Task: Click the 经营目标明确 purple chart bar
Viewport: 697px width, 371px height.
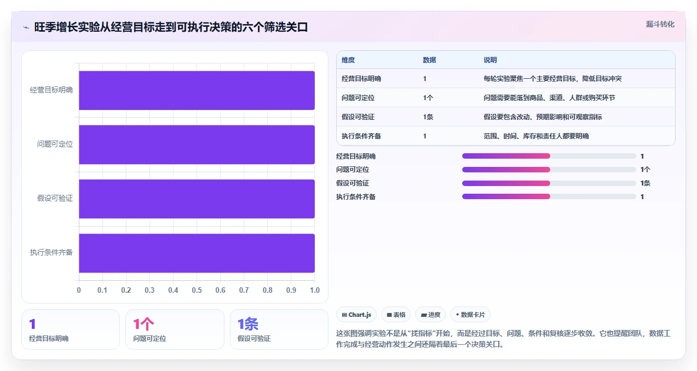Action: 197,90
